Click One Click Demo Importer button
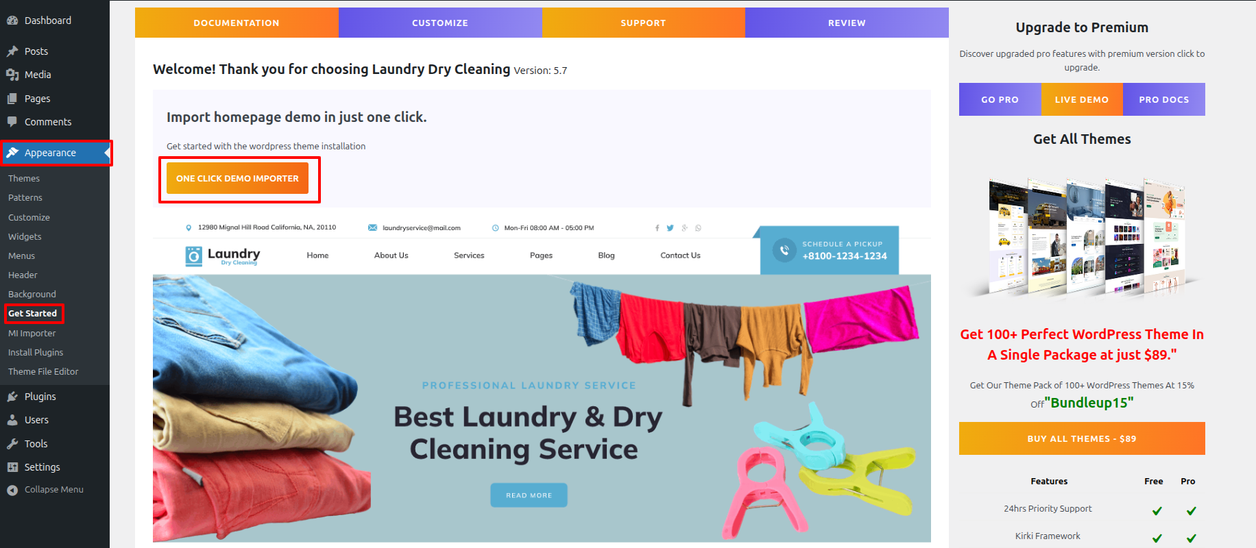Image resolution: width=1256 pixels, height=548 pixels. [x=237, y=179]
